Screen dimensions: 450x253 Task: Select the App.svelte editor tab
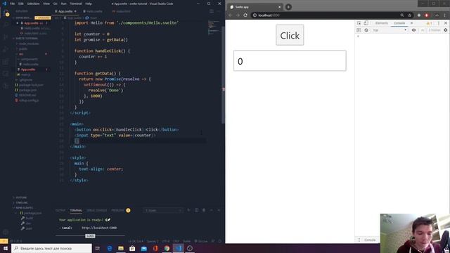[x=65, y=11]
